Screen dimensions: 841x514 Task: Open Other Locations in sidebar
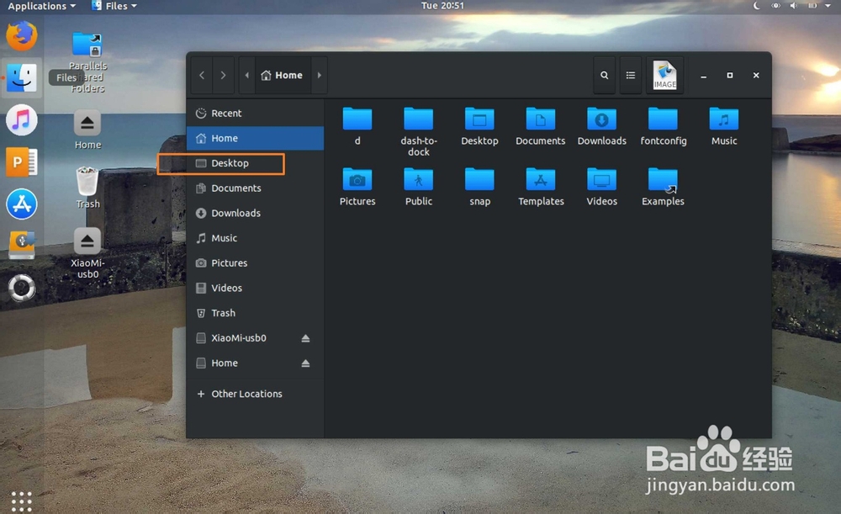[x=256, y=394]
